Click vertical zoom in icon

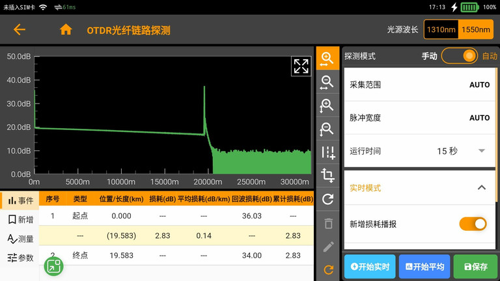point(327,105)
